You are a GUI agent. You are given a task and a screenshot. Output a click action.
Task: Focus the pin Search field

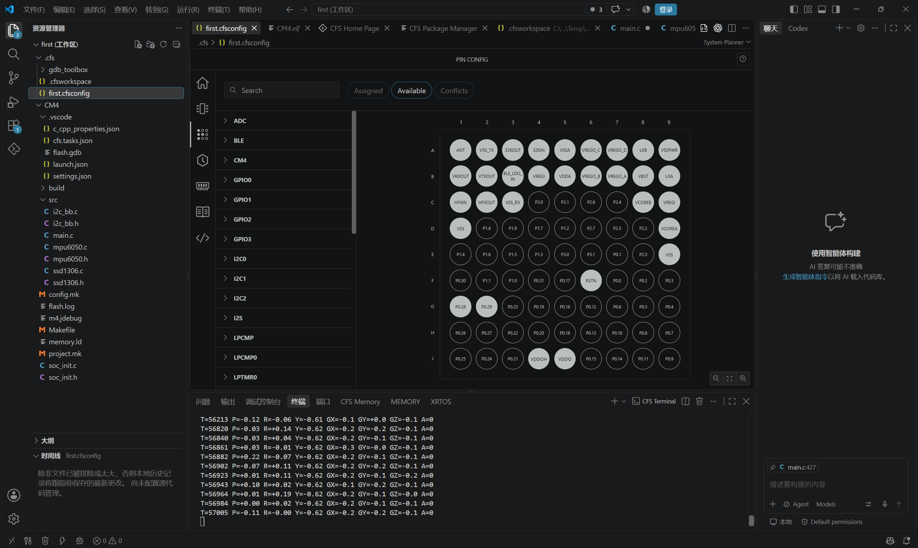pyautogui.click(x=281, y=90)
